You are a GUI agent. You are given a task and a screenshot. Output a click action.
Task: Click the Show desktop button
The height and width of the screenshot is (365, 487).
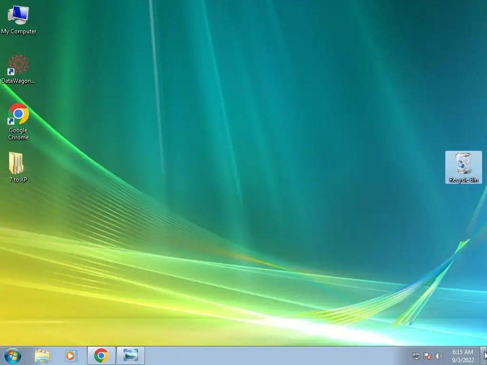click(485, 355)
